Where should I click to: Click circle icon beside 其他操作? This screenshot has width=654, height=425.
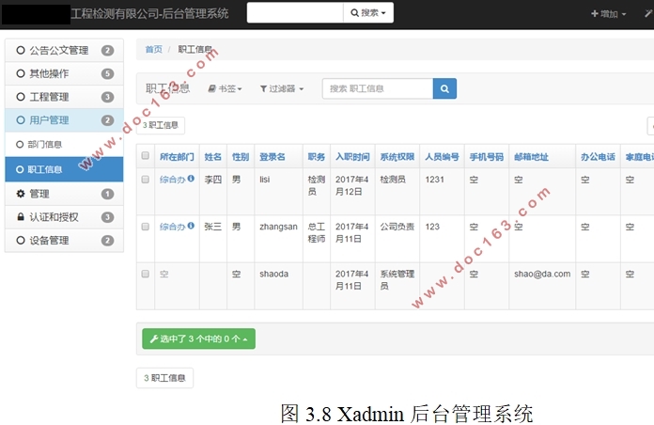tap(21, 73)
